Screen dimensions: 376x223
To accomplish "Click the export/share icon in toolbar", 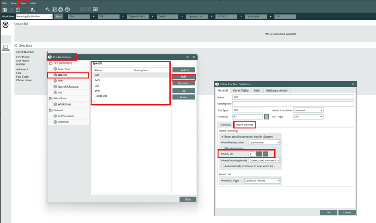I will (x=18, y=10).
